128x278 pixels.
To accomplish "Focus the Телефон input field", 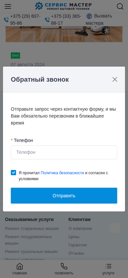I will 64,152.
